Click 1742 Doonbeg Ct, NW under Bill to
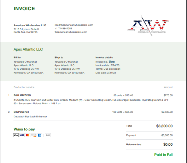 point(26,69)
